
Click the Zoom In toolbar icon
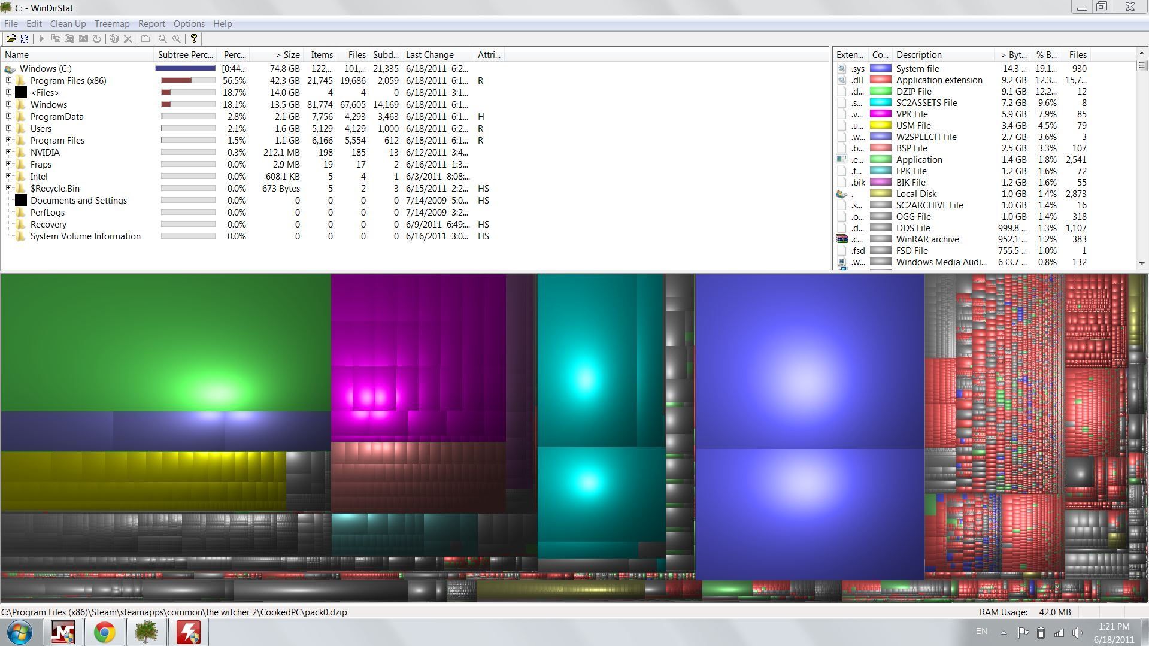[162, 38]
